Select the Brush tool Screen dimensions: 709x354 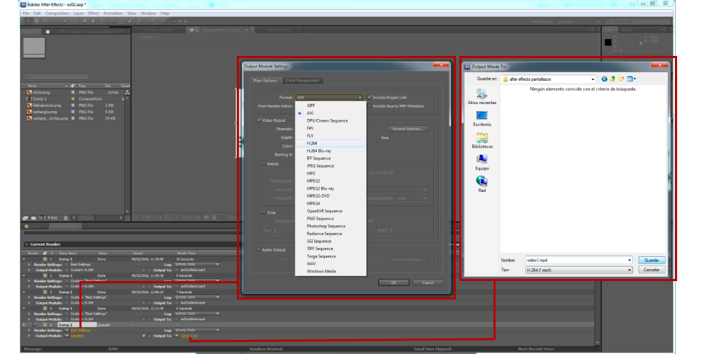[113, 21]
